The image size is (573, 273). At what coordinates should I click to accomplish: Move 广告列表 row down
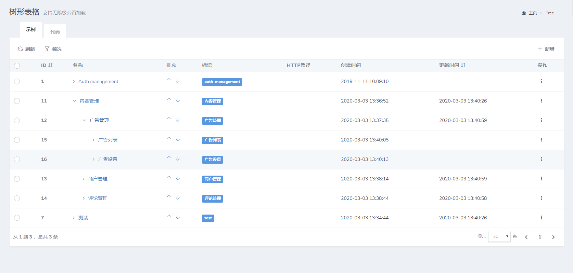click(x=178, y=139)
